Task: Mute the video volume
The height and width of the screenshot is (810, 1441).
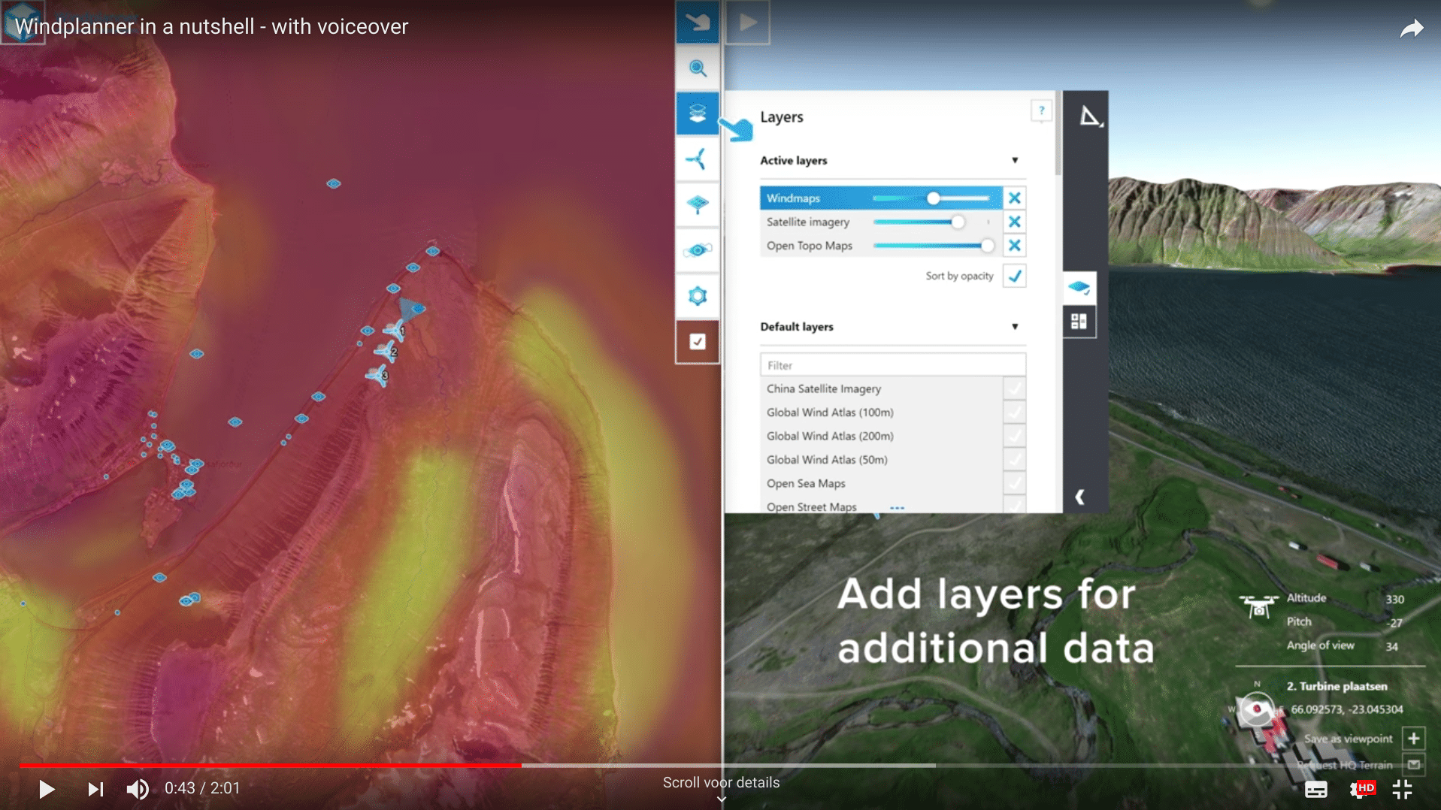Action: [x=138, y=789]
